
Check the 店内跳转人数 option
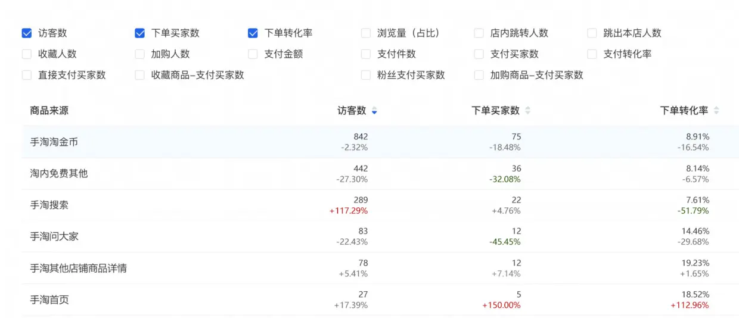(479, 33)
